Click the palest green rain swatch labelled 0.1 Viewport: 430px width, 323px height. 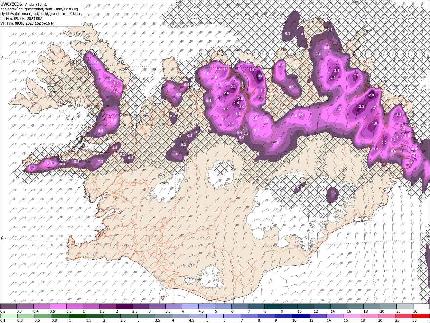(9, 316)
